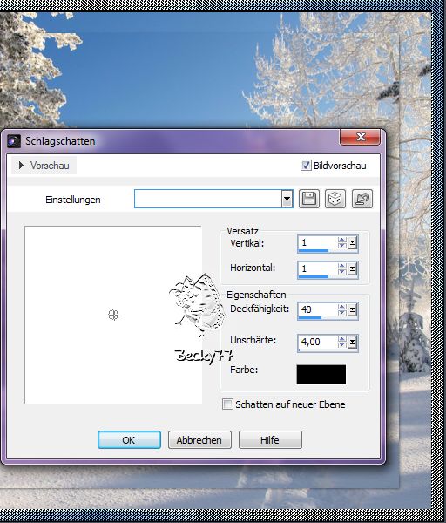Click the Schlagschatten title bar app icon
Image resolution: width=446 pixels, height=523 pixels.
pyautogui.click(x=14, y=141)
